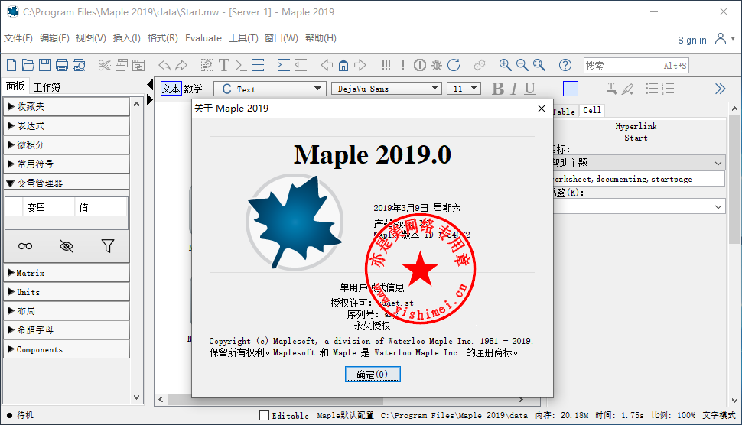Open help with question mark icon
Viewport: 742px width, 425px height.
(x=565, y=65)
